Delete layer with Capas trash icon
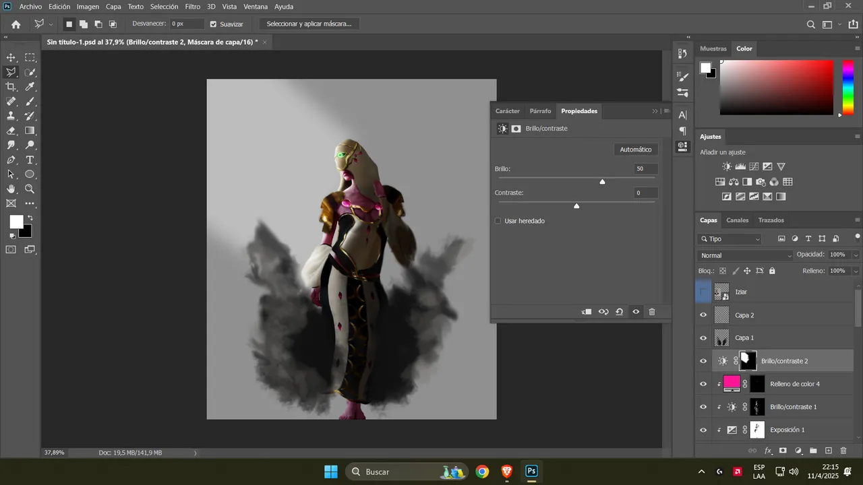The image size is (863, 485). 843,451
